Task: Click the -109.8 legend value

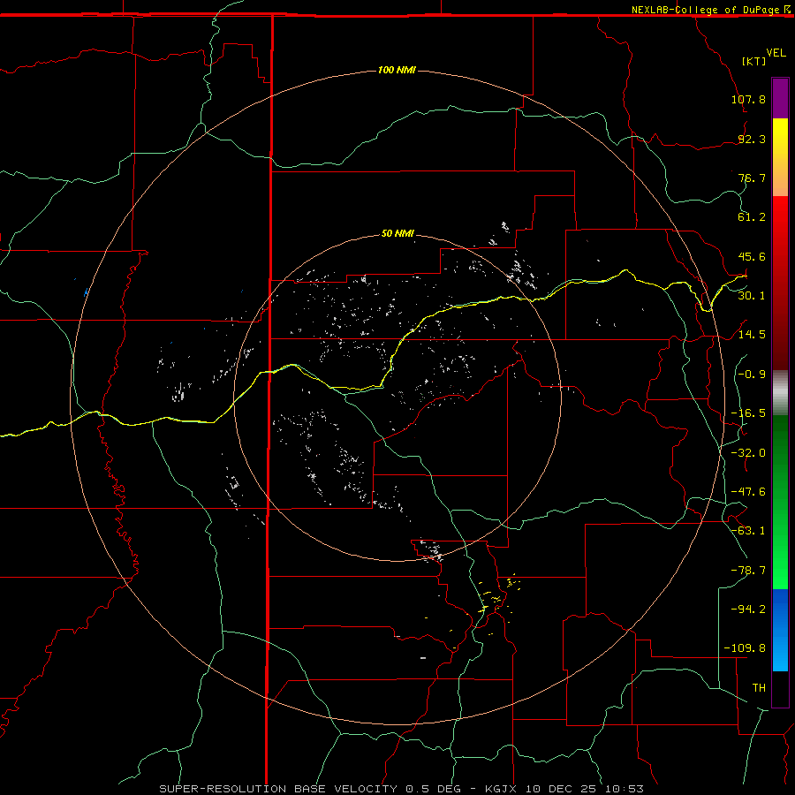Action: [x=745, y=648]
